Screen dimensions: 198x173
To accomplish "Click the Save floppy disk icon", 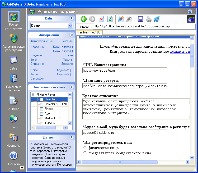I will coord(140,19).
